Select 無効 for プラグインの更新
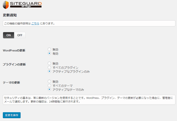177x121 pixels. pyautogui.click(x=49, y=63)
